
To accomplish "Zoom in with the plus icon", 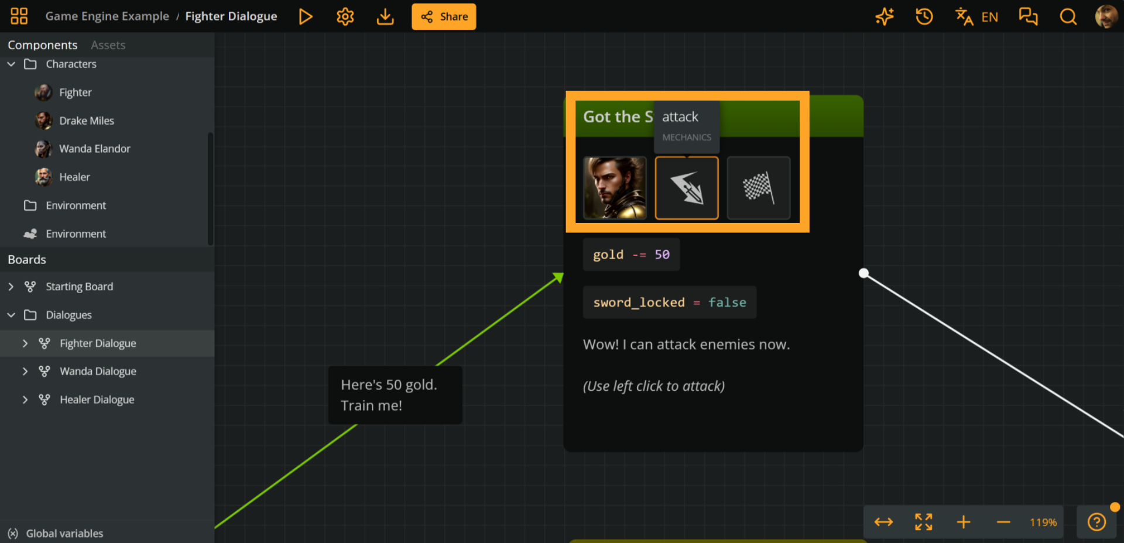I will 964,522.
